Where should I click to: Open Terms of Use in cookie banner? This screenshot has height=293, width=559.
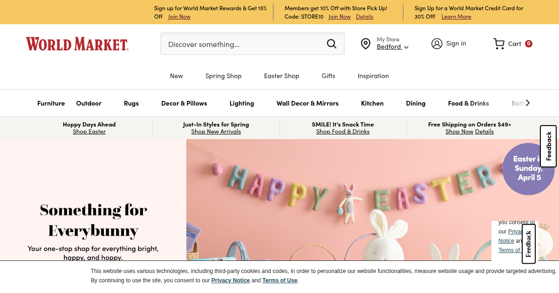279,280
